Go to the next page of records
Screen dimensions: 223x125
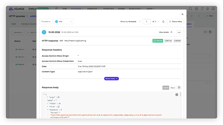(159, 22)
